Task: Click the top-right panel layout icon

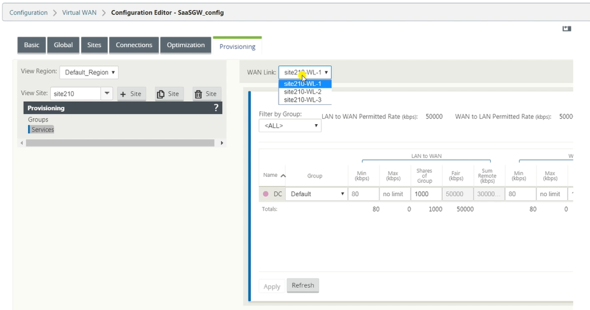Action: click(566, 28)
